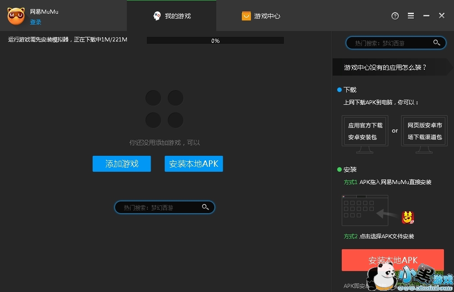Click the magnifier in the center search bar
Image resolution: width=454 pixels, height=292 pixels.
pos(205,207)
